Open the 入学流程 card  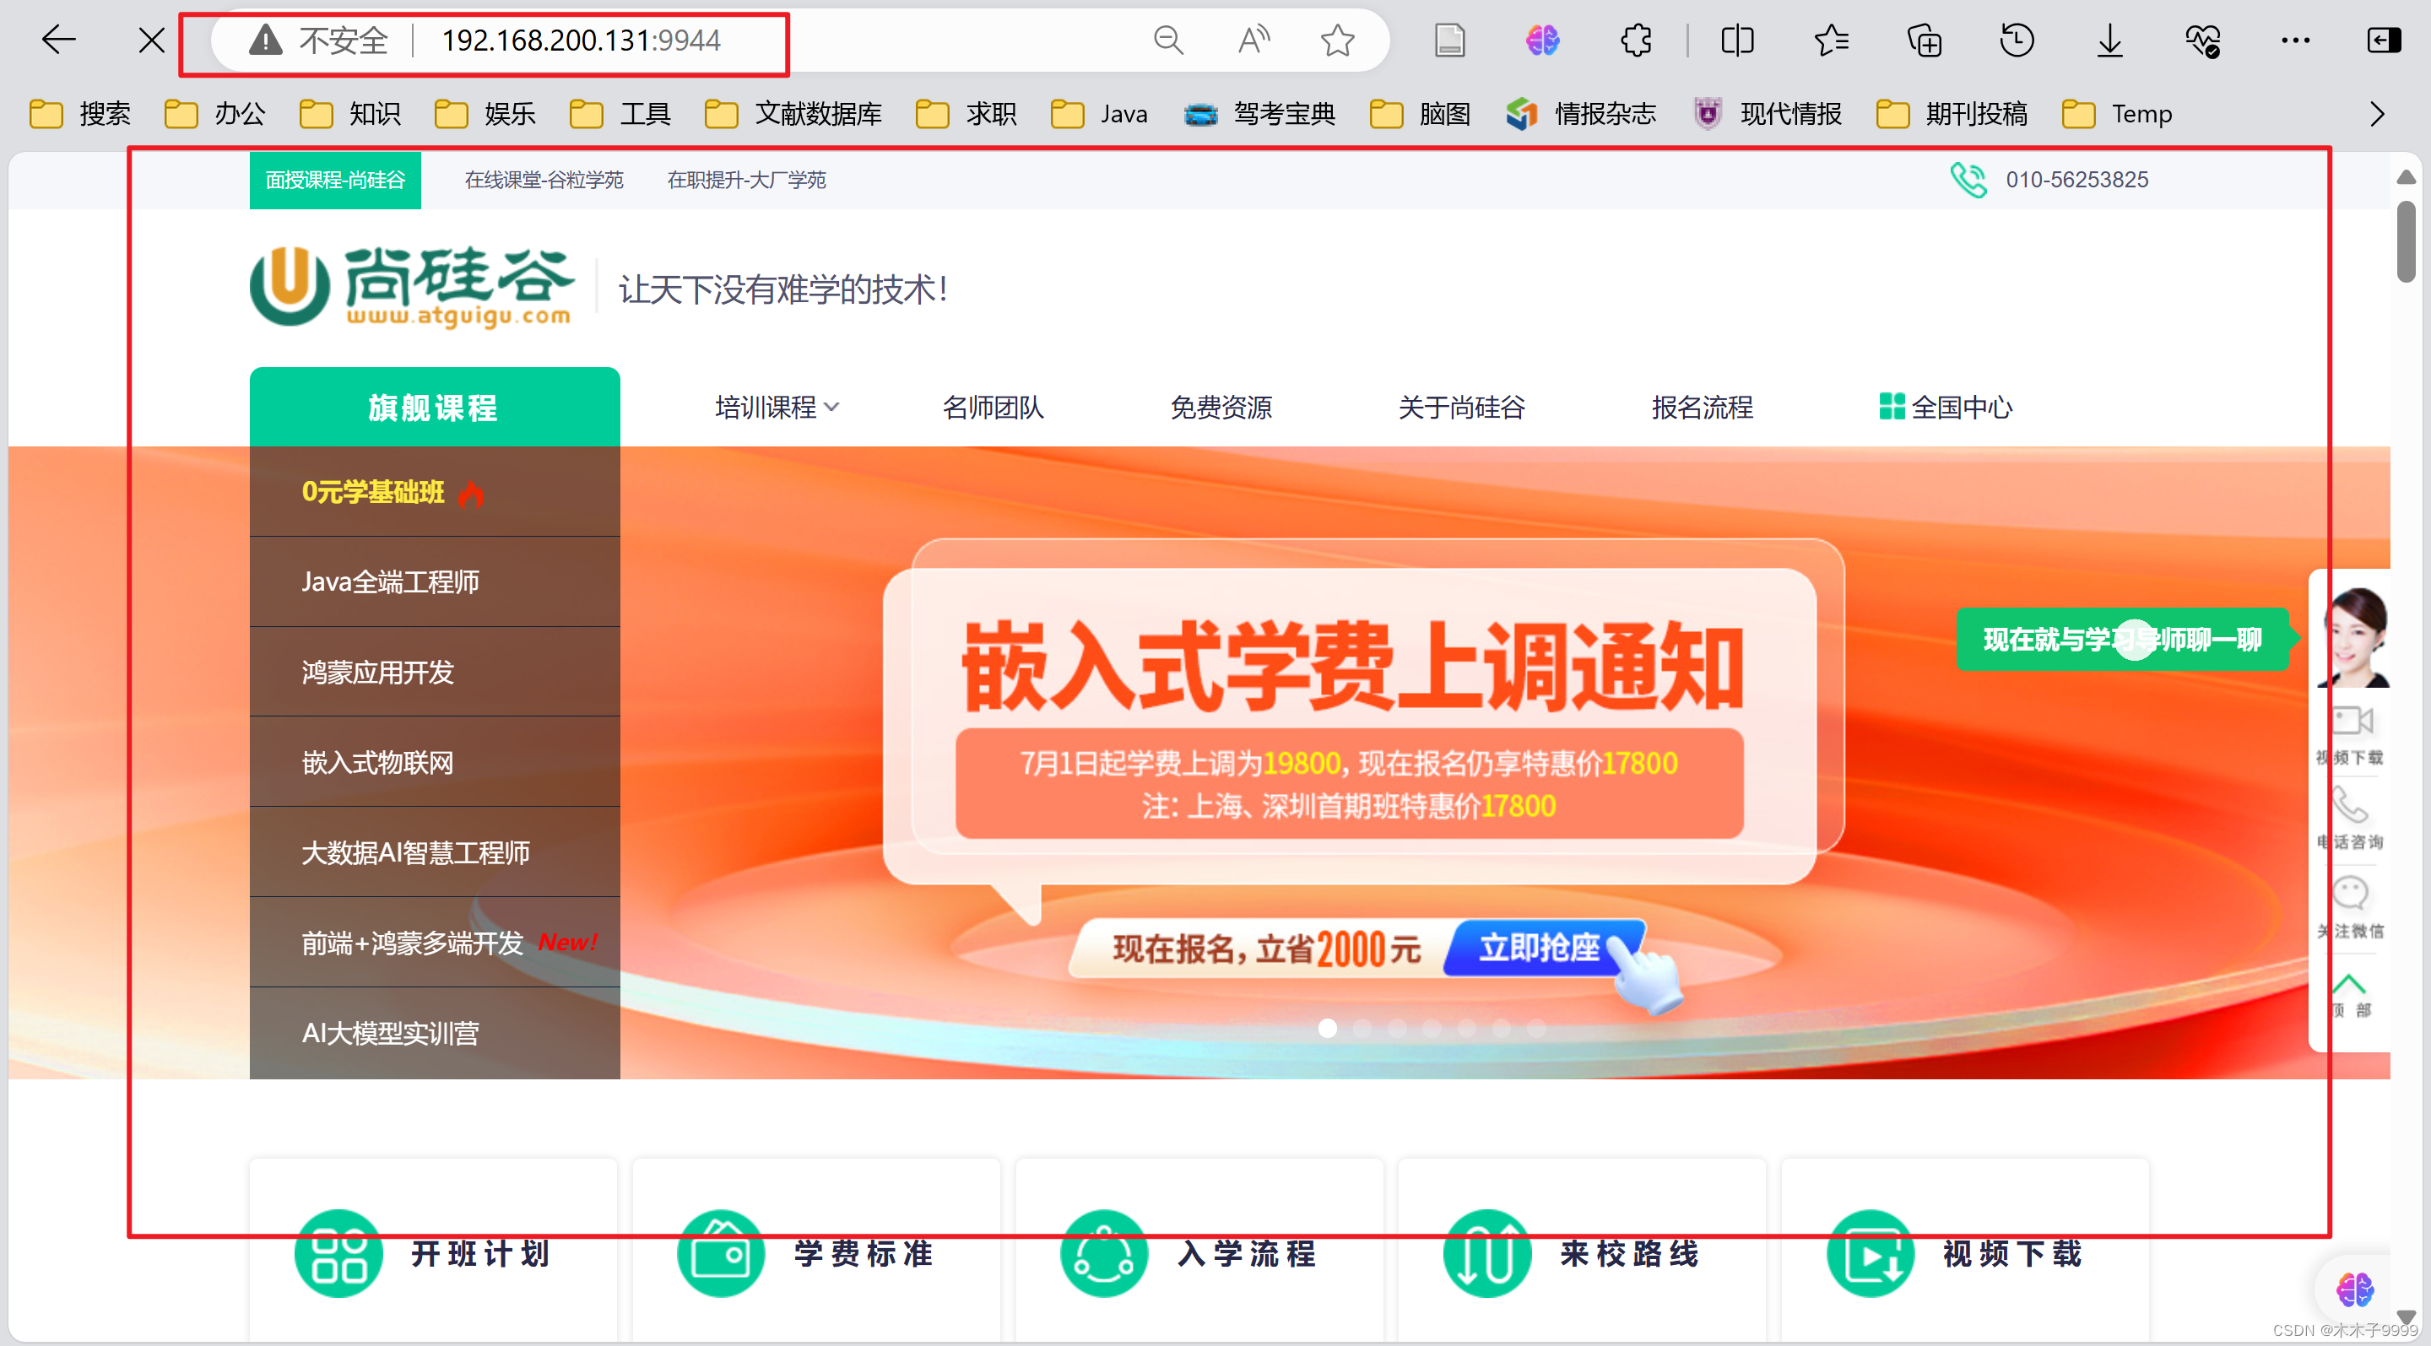pyautogui.click(x=1199, y=1252)
